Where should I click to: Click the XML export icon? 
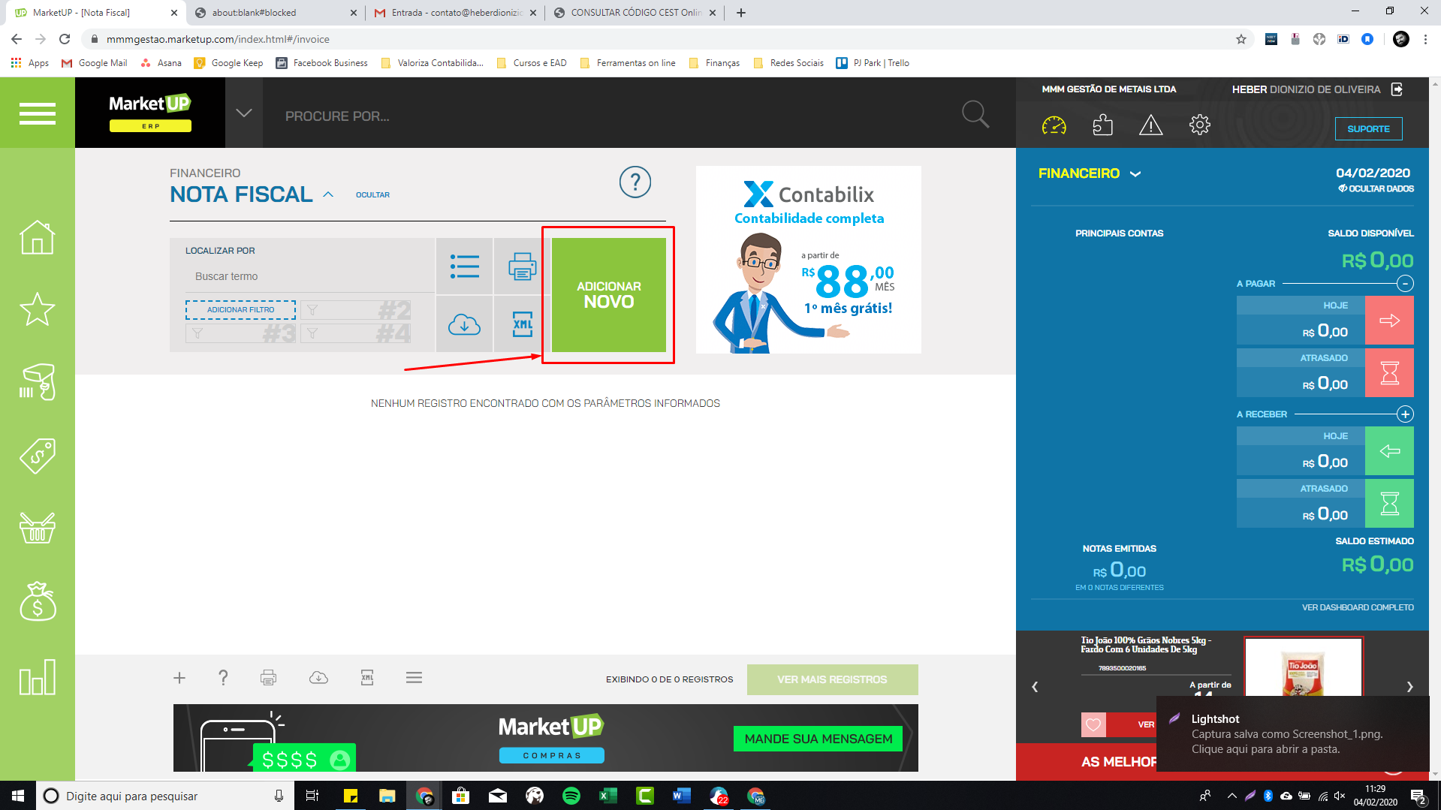(x=522, y=324)
